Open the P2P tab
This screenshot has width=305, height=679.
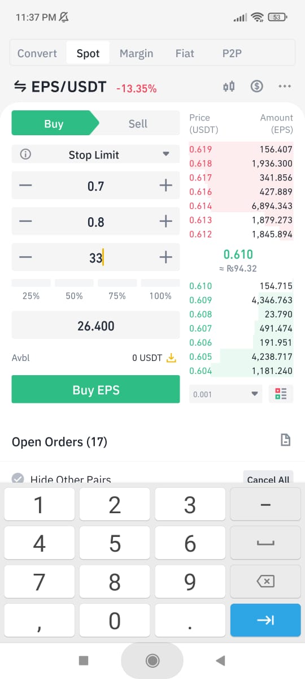233,53
